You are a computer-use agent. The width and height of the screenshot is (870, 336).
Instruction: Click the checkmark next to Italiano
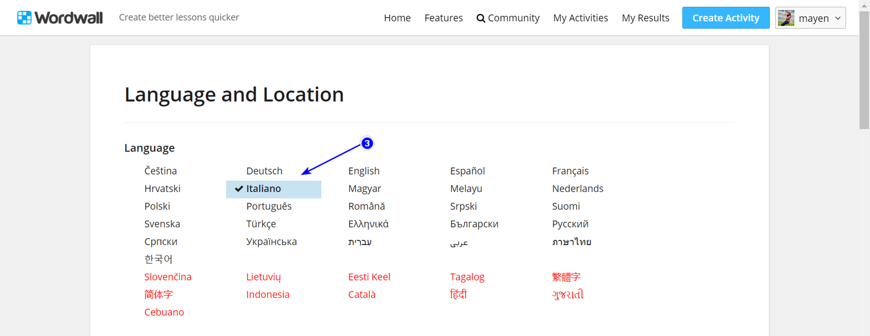tap(239, 189)
